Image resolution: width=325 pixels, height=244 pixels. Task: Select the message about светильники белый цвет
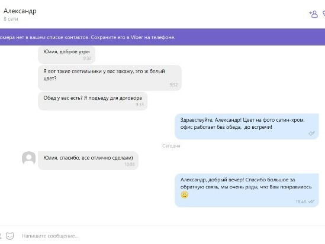pos(110,78)
